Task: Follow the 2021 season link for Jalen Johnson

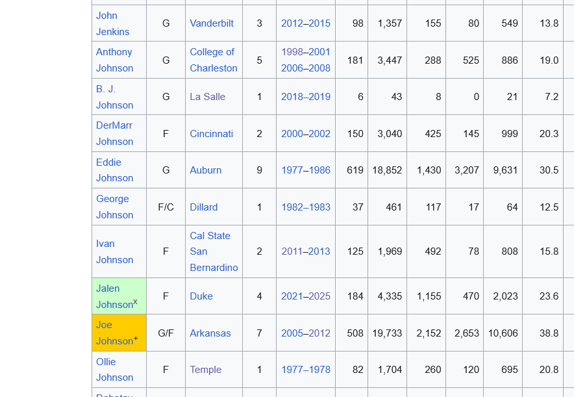Action: (292, 296)
